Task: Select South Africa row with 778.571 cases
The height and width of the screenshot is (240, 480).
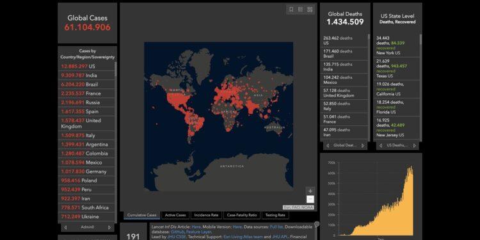Action: [86, 207]
